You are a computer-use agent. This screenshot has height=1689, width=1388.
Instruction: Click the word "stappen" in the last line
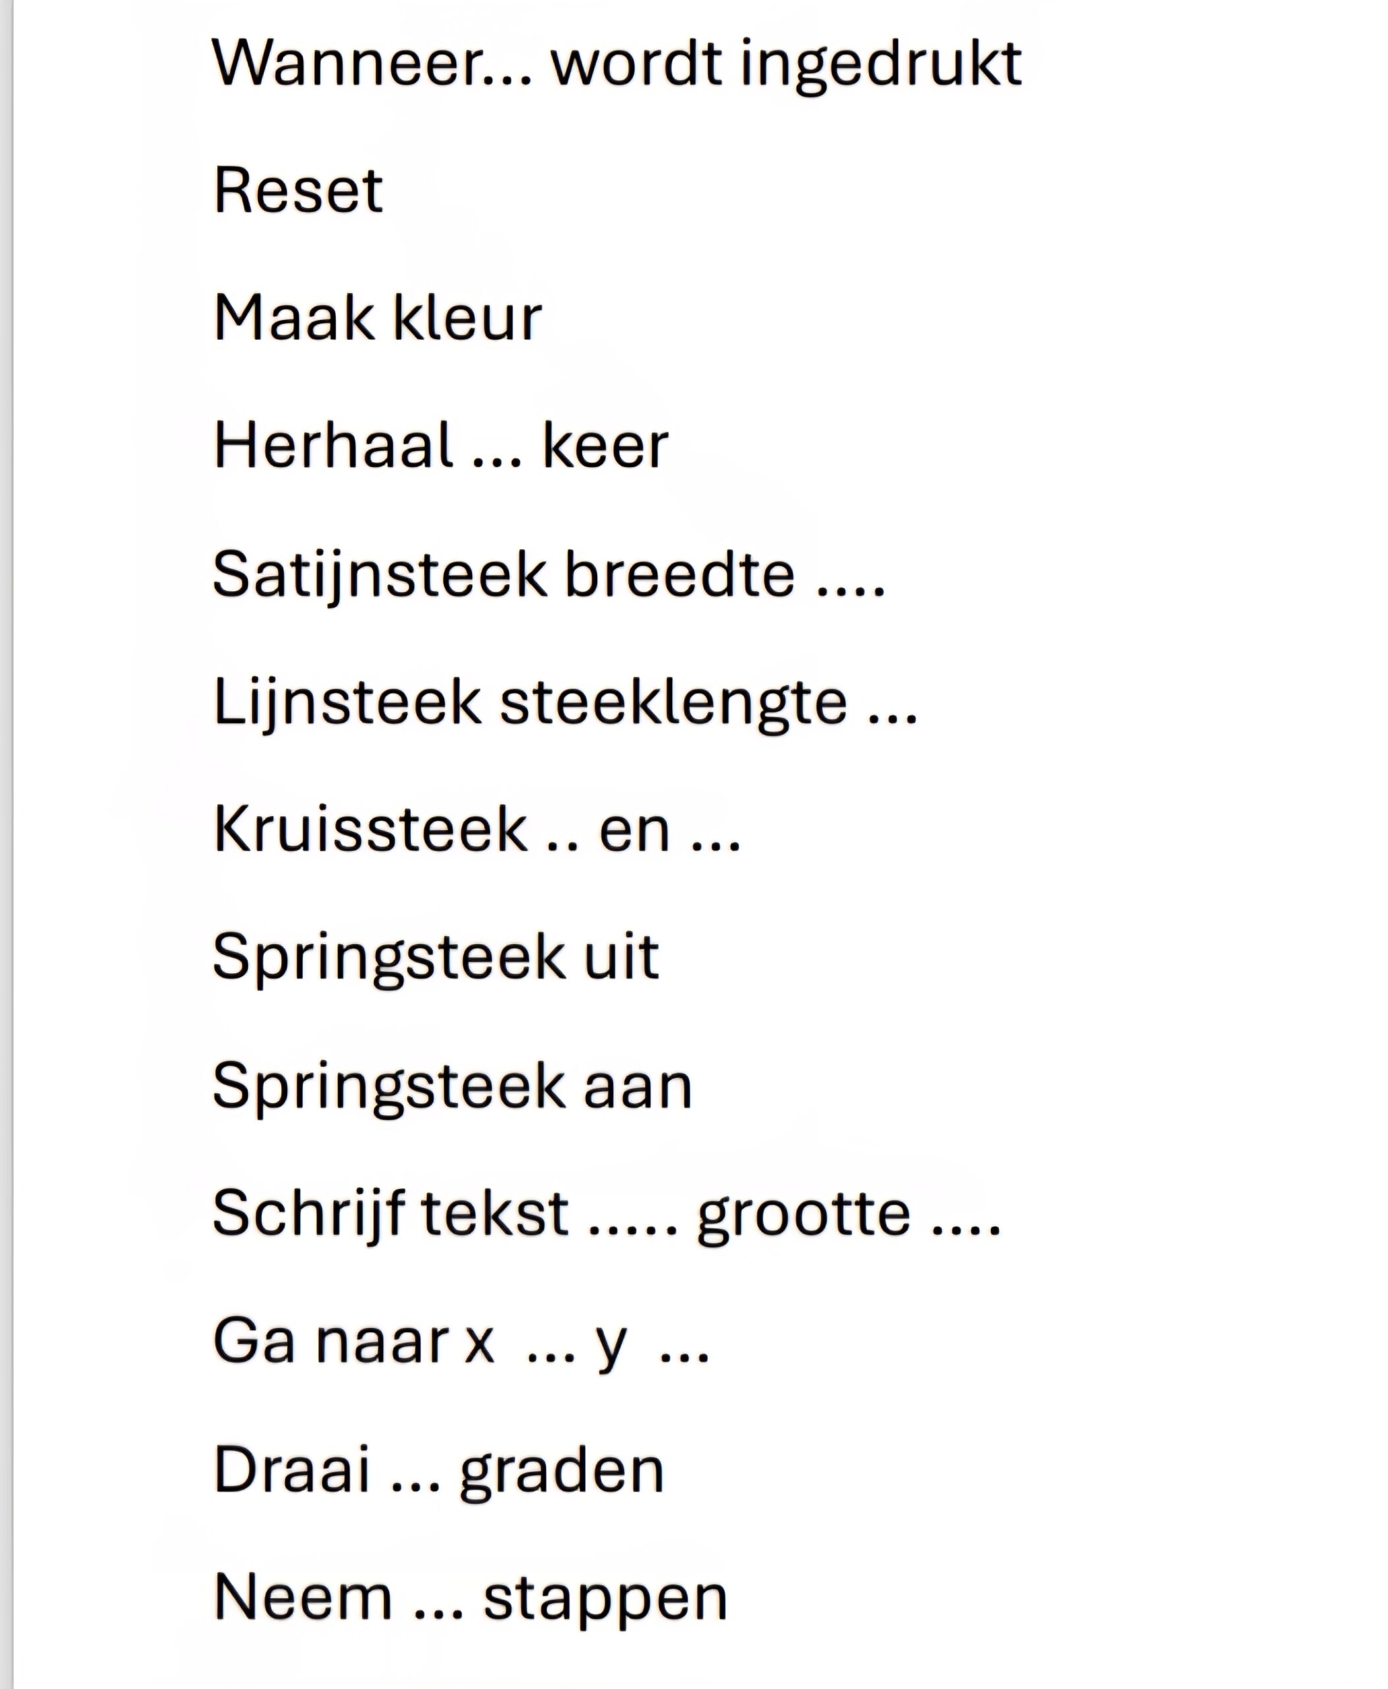coord(605,1599)
